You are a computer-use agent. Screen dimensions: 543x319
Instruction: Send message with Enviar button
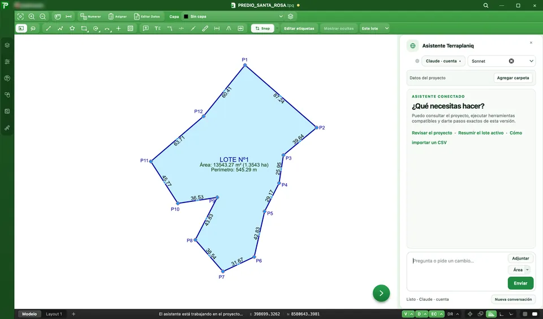coord(520,283)
